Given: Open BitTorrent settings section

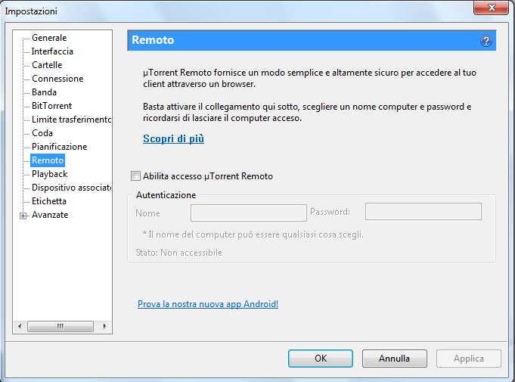Looking at the screenshot, I should point(51,106).
